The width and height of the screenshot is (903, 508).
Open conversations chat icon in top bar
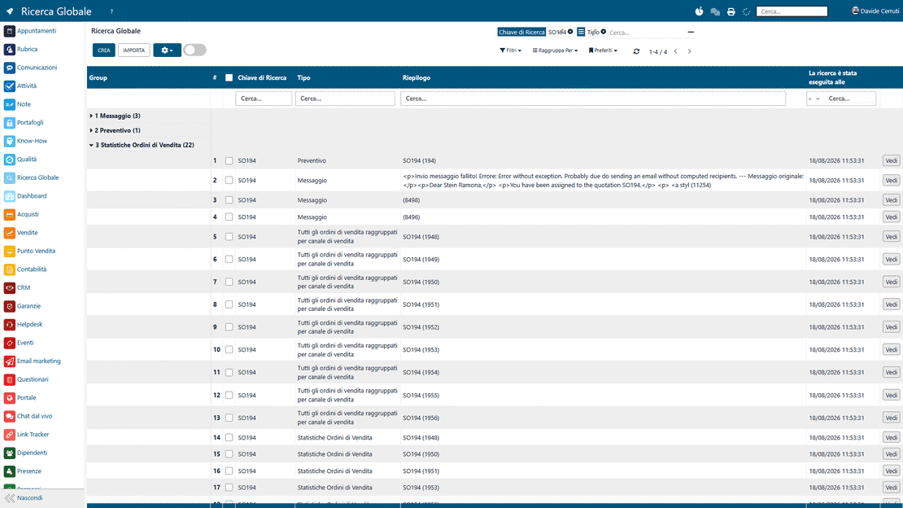pos(715,11)
